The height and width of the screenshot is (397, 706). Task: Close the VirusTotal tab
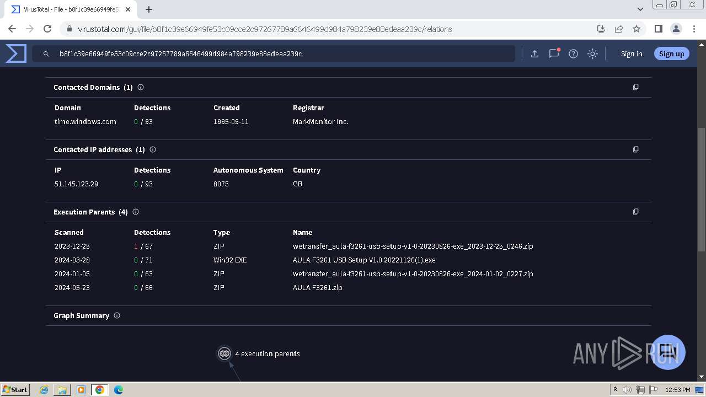pos(129,9)
